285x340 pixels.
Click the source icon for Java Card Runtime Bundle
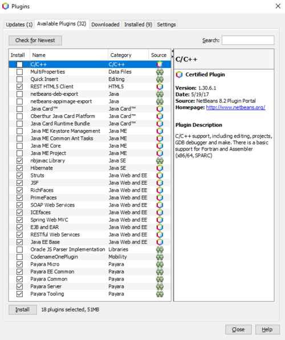pyautogui.click(x=160, y=123)
